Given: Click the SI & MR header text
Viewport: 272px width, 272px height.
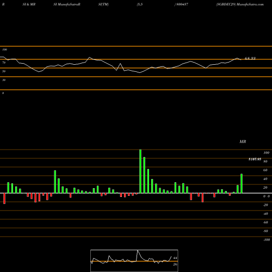Looking at the screenshot, I should 29,4.
